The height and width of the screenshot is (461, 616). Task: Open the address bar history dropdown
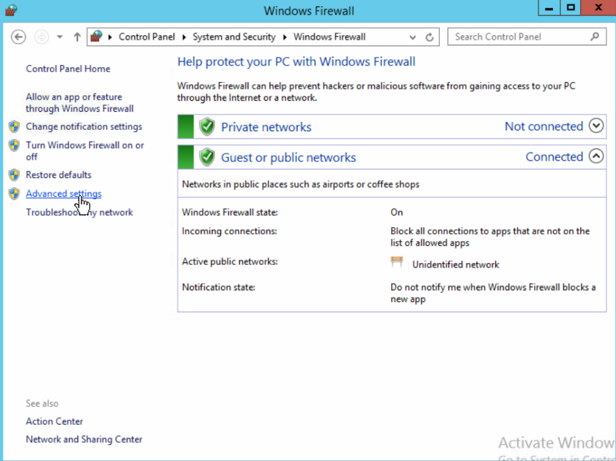click(x=413, y=37)
